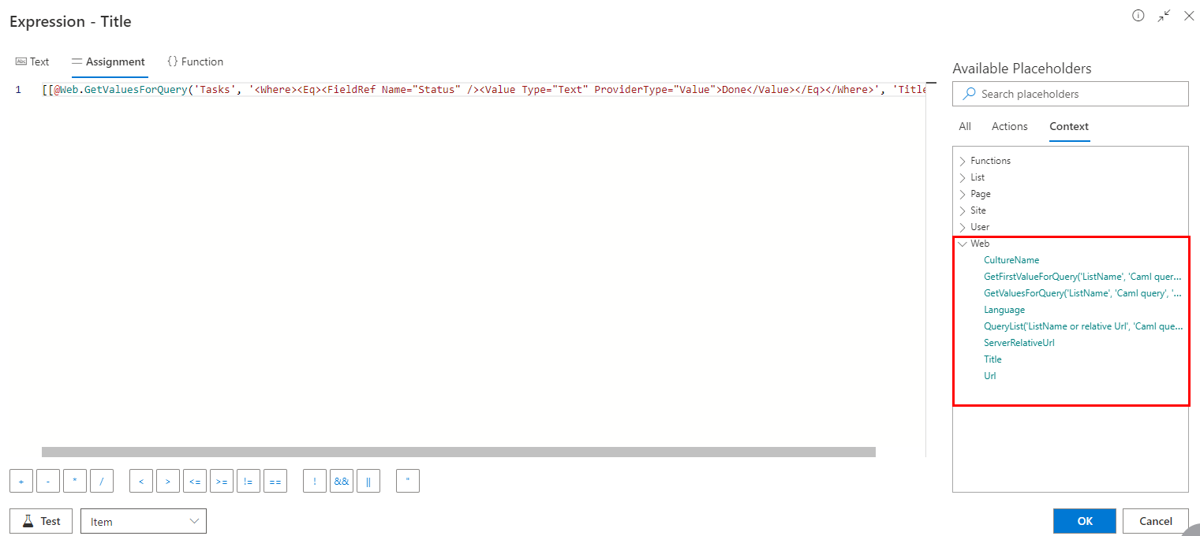Open the Function tab
The width and height of the screenshot is (1200, 536).
coord(195,61)
